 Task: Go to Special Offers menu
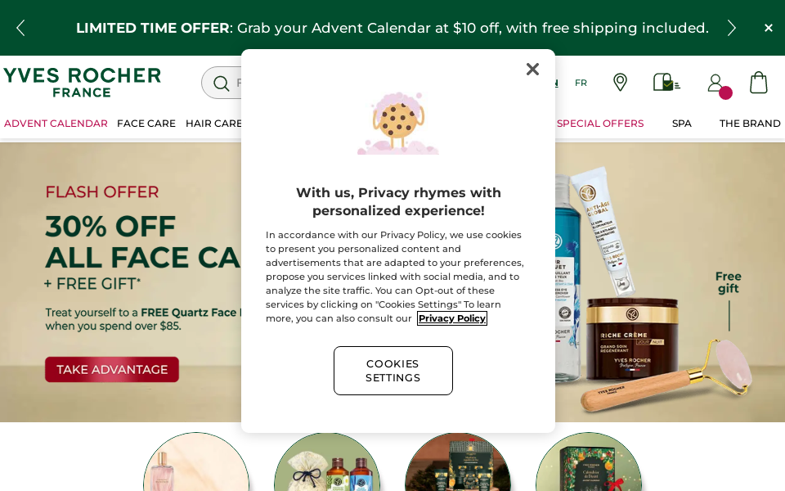pyautogui.click(x=600, y=124)
